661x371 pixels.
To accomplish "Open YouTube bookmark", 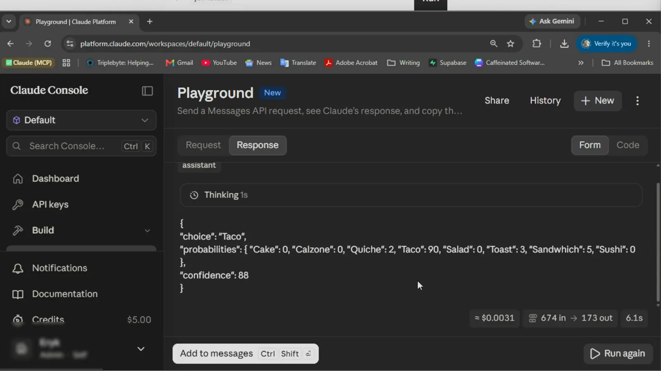I will [219, 63].
